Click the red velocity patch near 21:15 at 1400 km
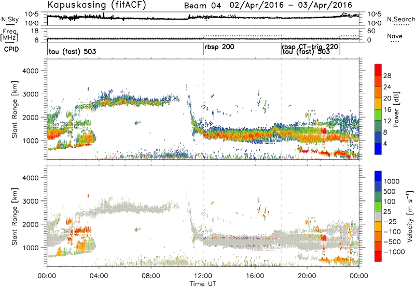The width and height of the screenshot is (415, 287). [x=324, y=238]
